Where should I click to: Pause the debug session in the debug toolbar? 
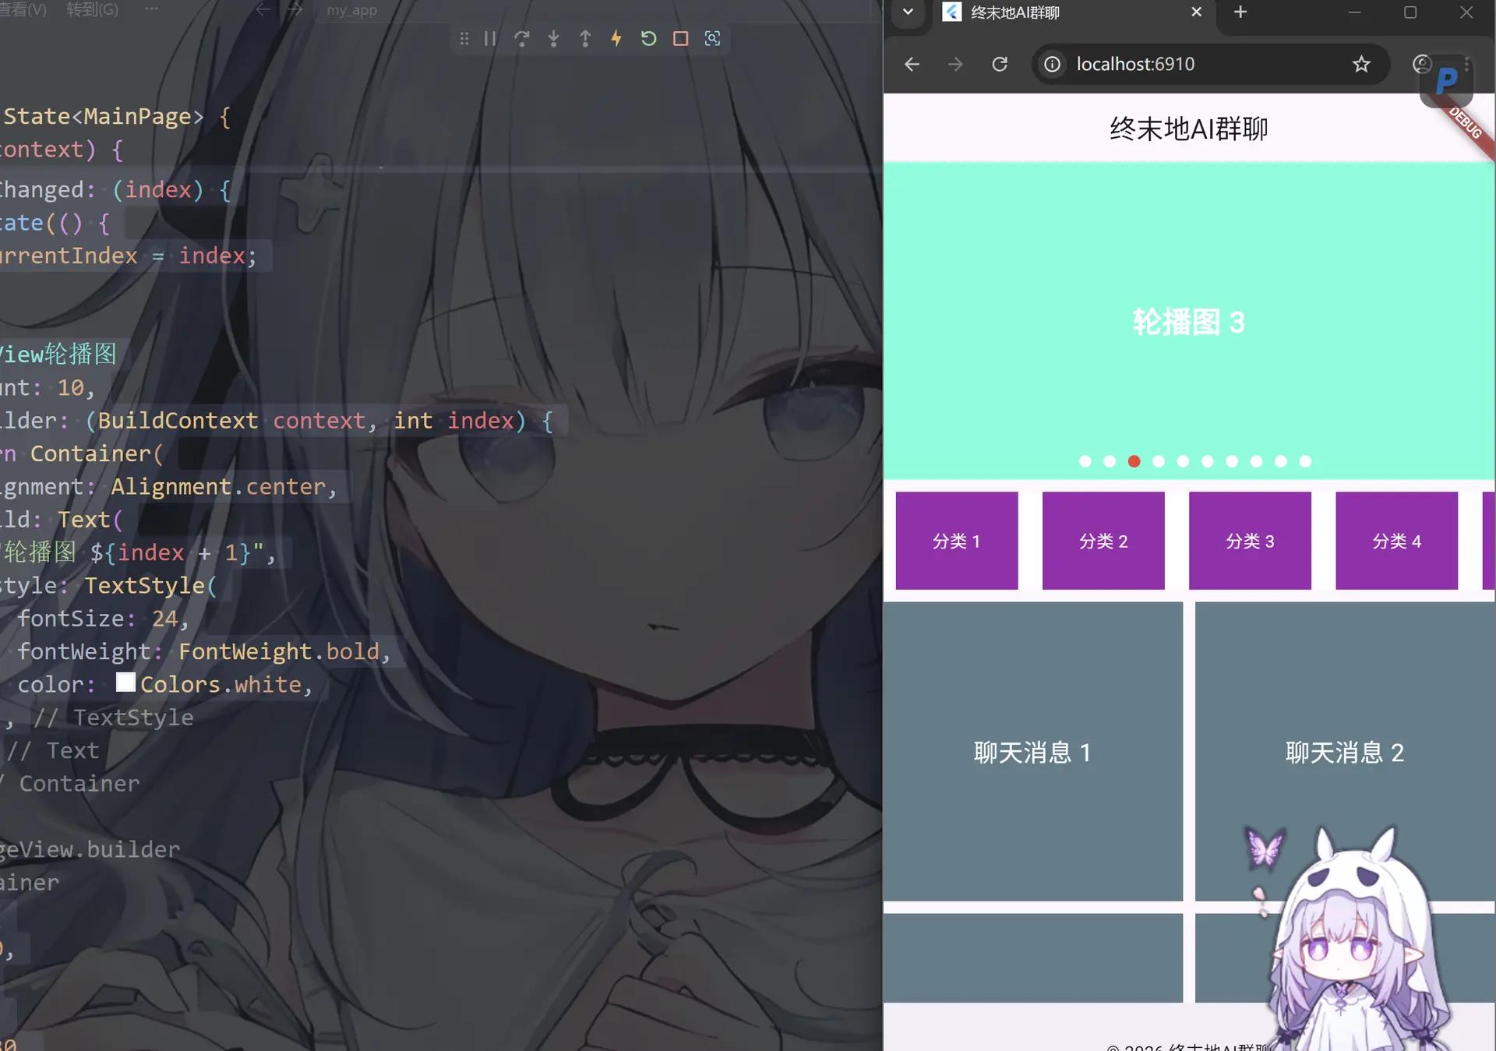pyautogui.click(x=490, y=38)
